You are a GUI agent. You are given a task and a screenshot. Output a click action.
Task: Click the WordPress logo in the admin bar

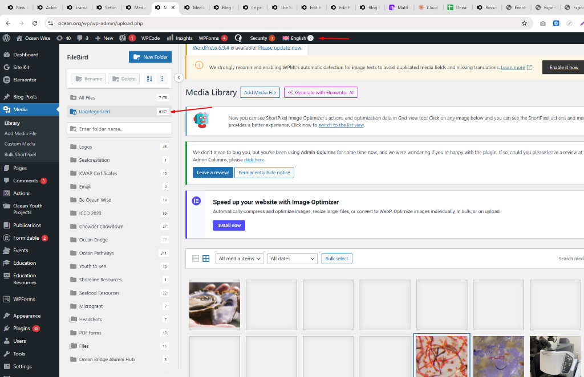[x=6, y=38]
